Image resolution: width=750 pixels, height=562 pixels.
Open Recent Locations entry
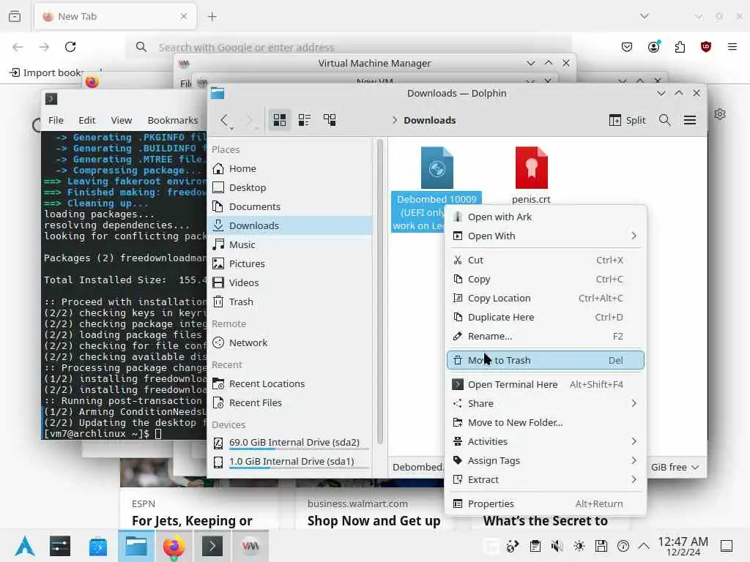[x=290, y=383]
